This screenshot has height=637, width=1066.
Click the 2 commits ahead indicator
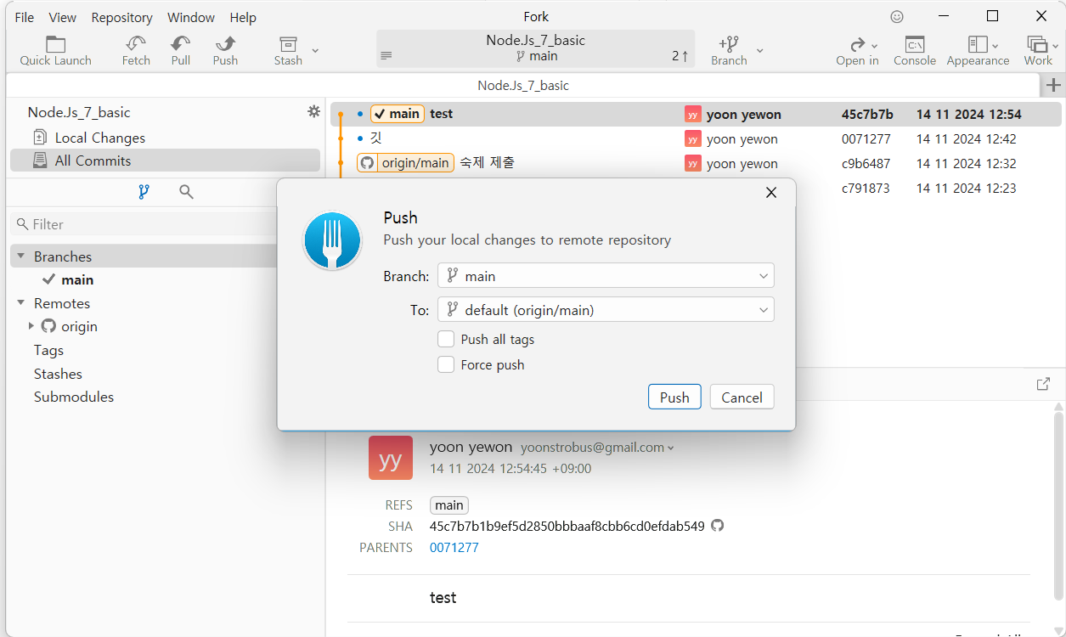click(x=680, y=56)
